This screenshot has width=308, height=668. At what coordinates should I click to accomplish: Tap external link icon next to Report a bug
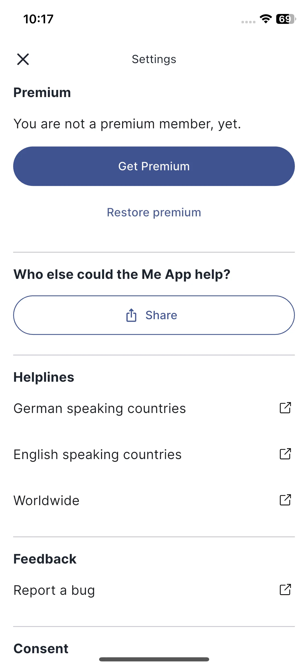[x=285, y=590]
